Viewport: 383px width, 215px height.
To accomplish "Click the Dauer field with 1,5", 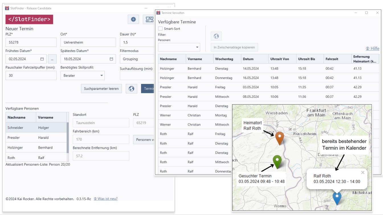I will (x=137, y=42).
